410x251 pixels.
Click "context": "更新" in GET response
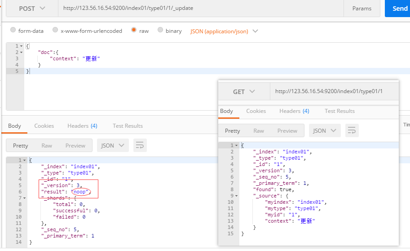pyautogui.click(x=290, y=221)
